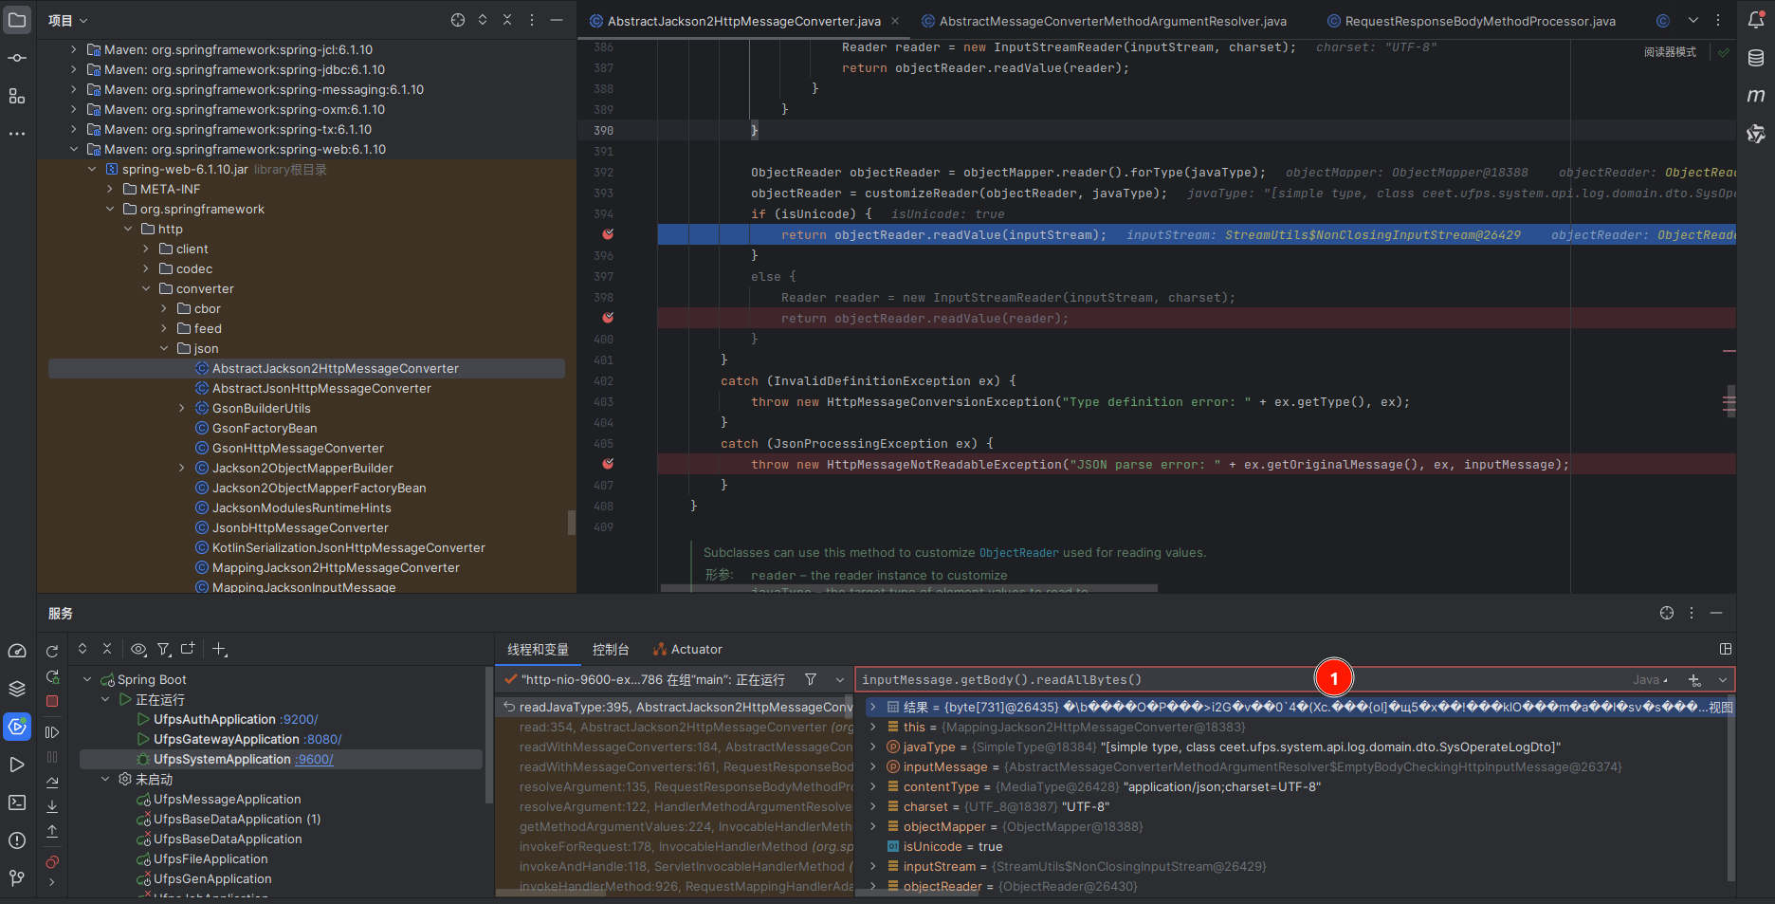Show more tool windows ellipsis
This screenshot has width=1775, height=904.
(17, 134)
